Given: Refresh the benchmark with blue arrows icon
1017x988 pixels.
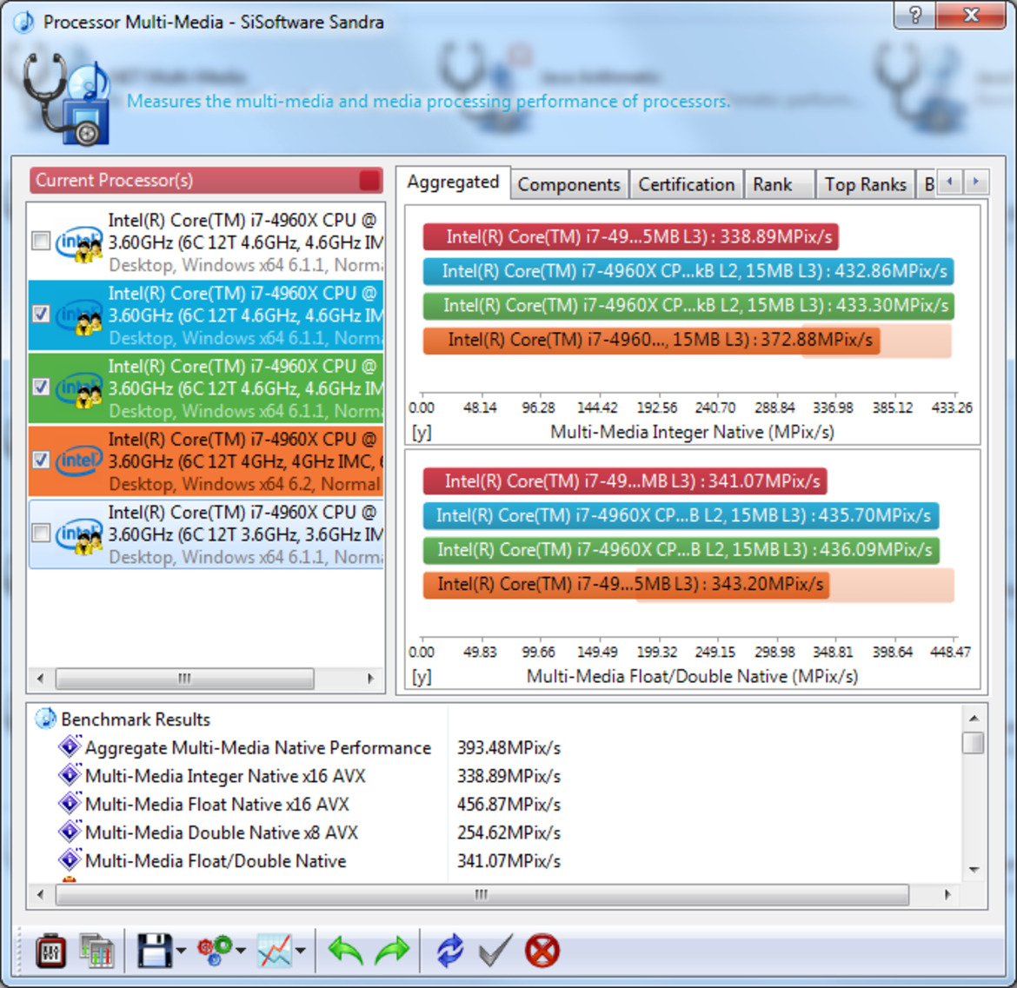Looking at the screenshot, I should pyautogui.click(x=449, y=951).
